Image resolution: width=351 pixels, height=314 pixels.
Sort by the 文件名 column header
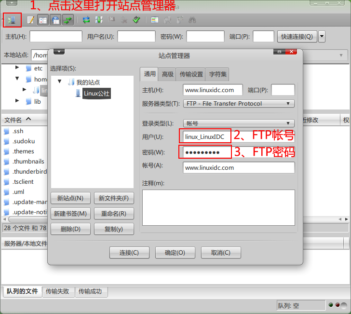point(25,120)
